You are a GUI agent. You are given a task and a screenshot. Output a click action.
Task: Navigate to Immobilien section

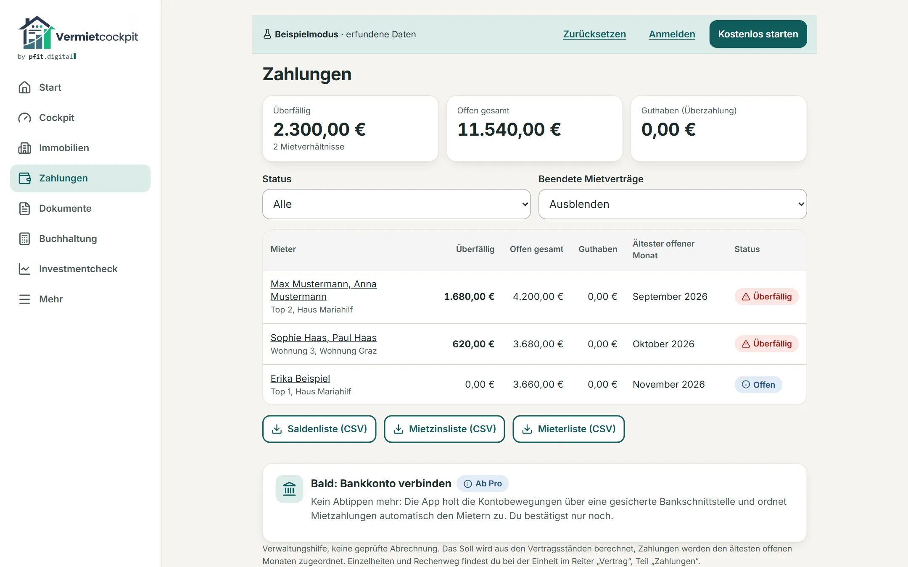point(80,148)
